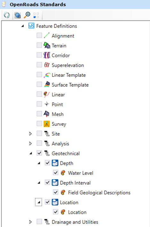Click the magnifier zoom toolbar icon

[27, 15]
